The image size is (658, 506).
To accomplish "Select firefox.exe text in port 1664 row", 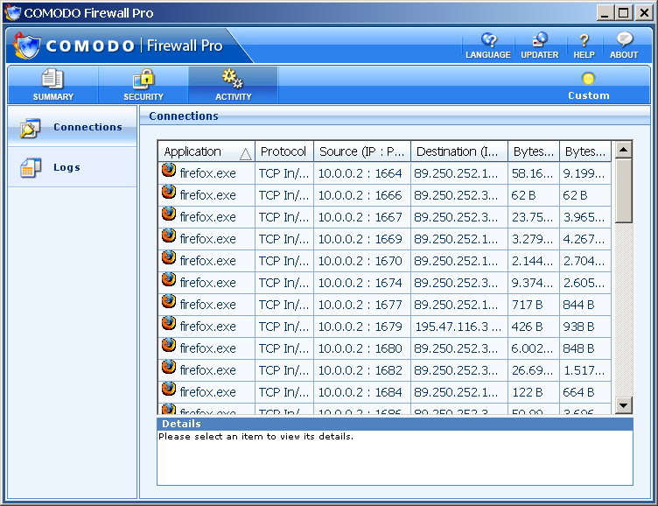I will point(207,173).
